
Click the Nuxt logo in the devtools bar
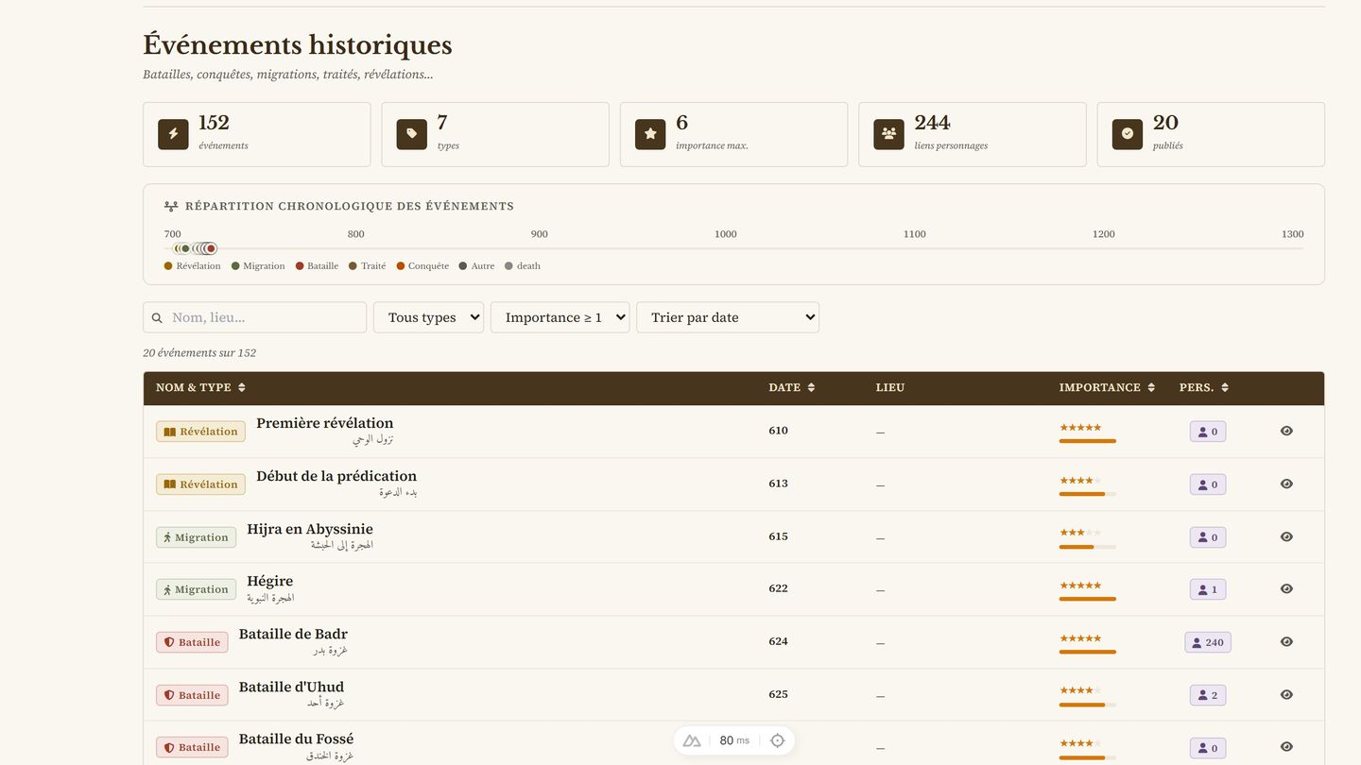tap(692, 740)
